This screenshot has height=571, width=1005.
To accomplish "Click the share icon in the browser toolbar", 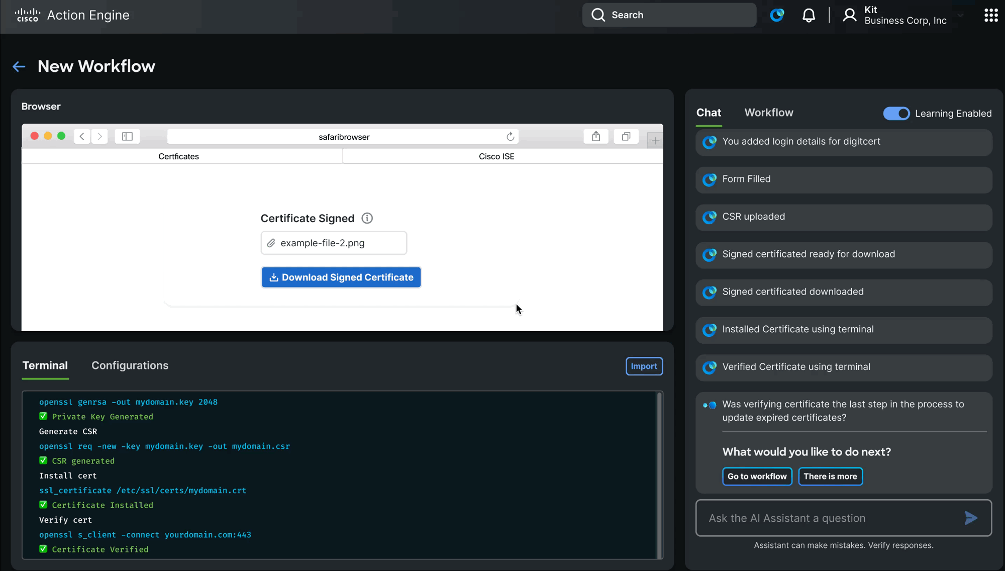I will [596, 136].
